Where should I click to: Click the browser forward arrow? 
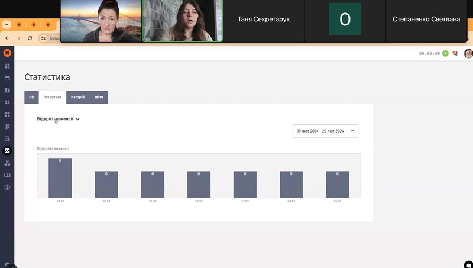(18, 38)
